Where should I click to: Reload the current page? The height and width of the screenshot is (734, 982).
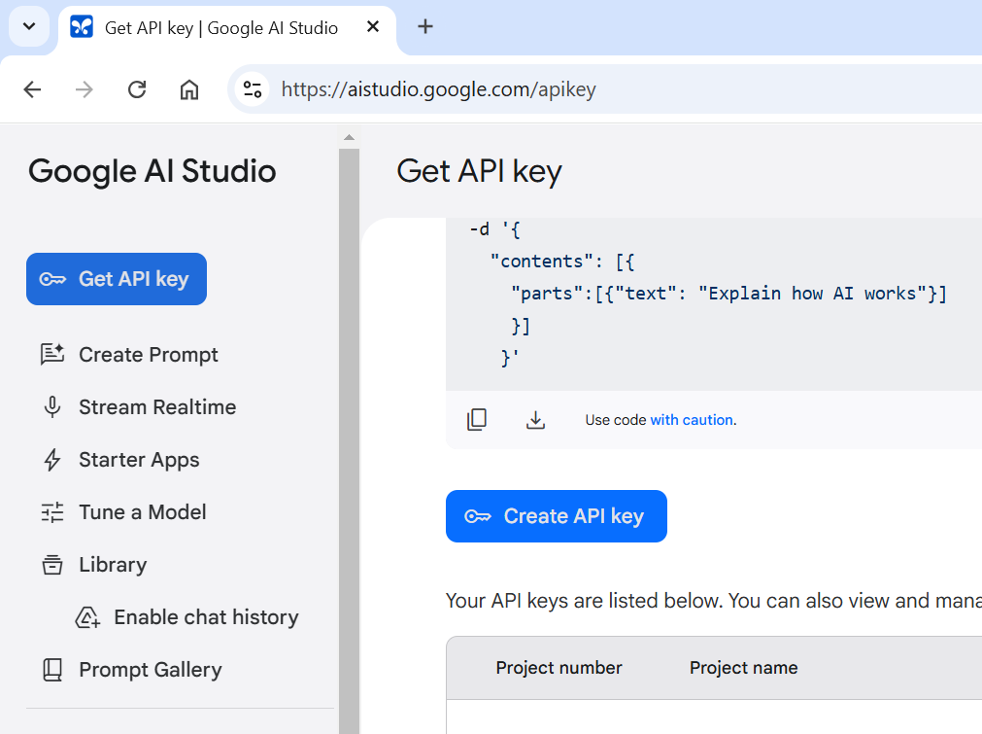pyautogui.click(x=137, y=89)
